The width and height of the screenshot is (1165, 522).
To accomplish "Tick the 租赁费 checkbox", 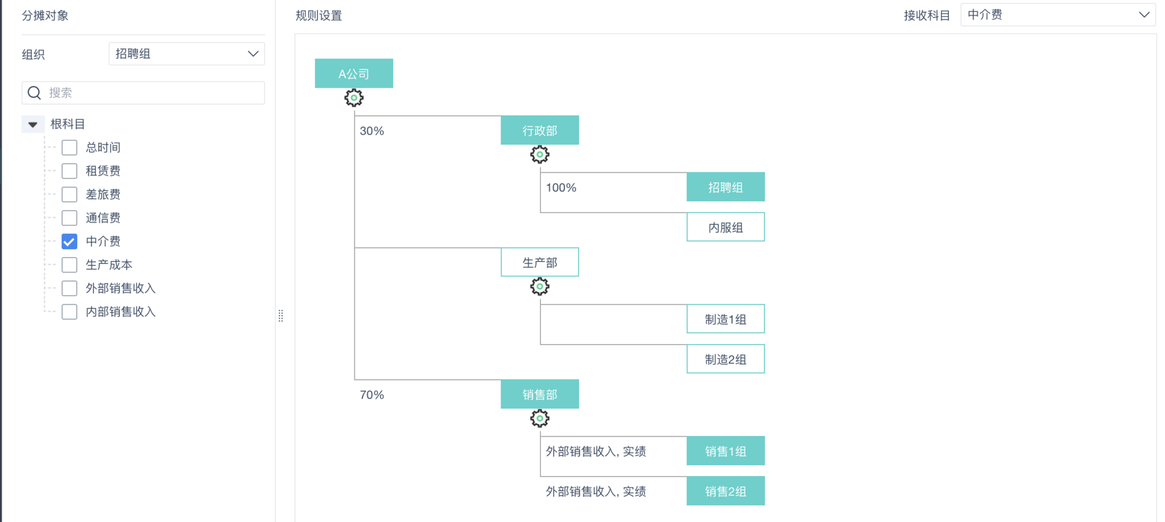I will point(69,171).
